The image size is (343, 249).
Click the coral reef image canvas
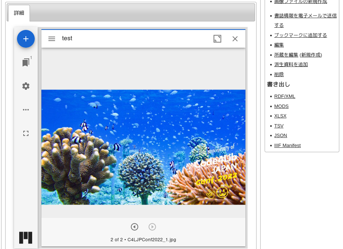(143, 147)
